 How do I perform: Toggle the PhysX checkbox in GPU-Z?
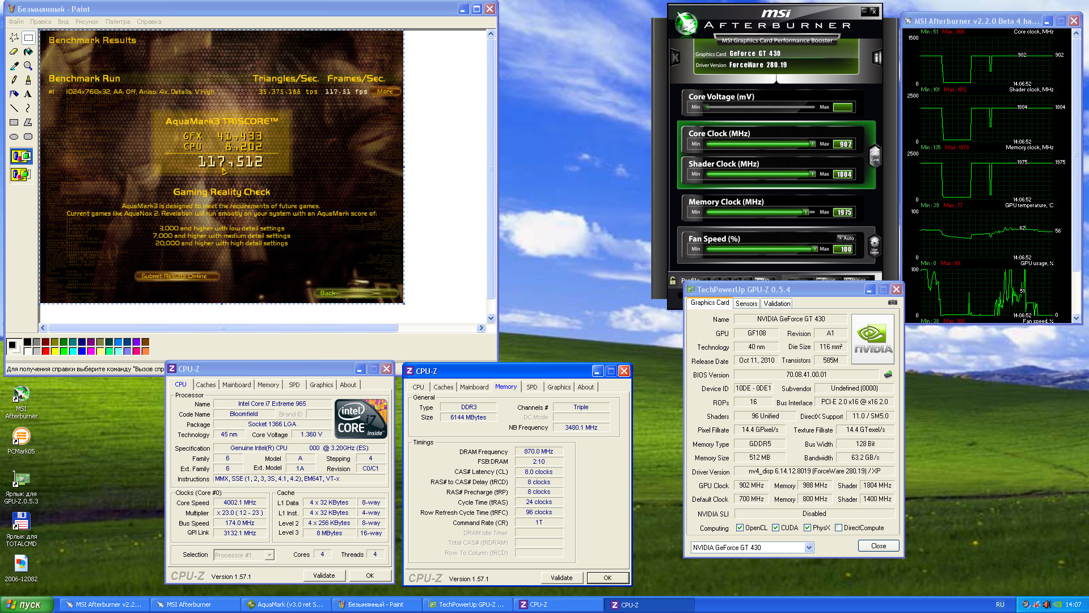[x=807, y=528]
